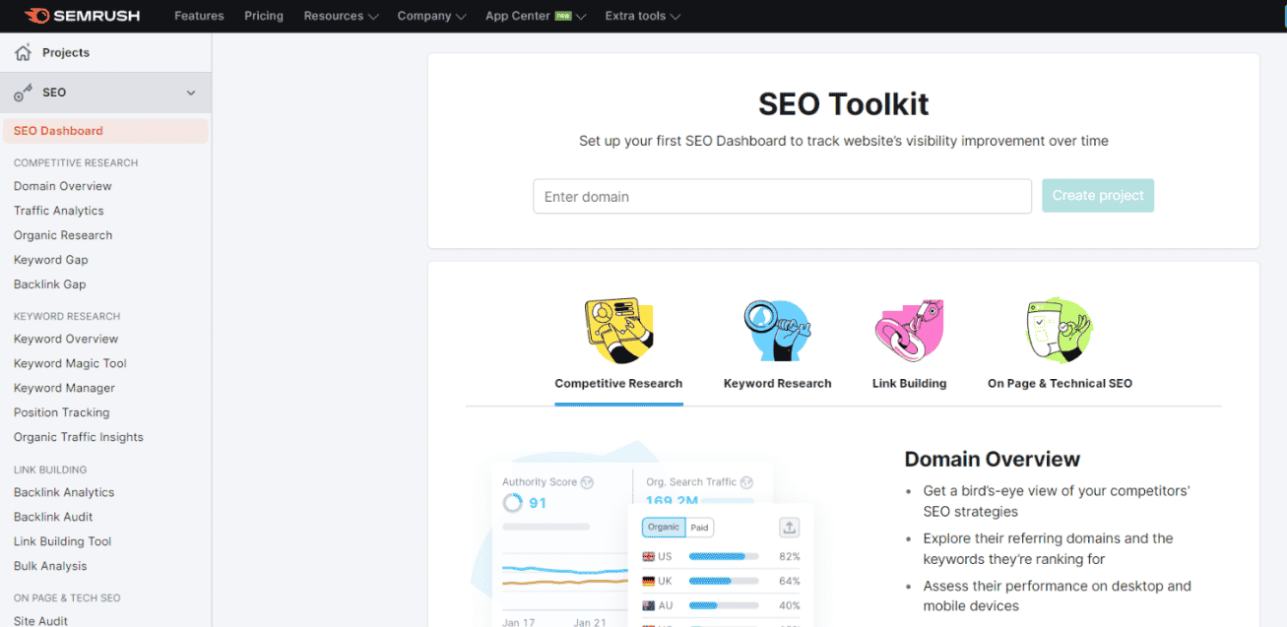Select the Competitive Research illustration icon
This screenshot has height=627, width=1287.
point(617,331)
